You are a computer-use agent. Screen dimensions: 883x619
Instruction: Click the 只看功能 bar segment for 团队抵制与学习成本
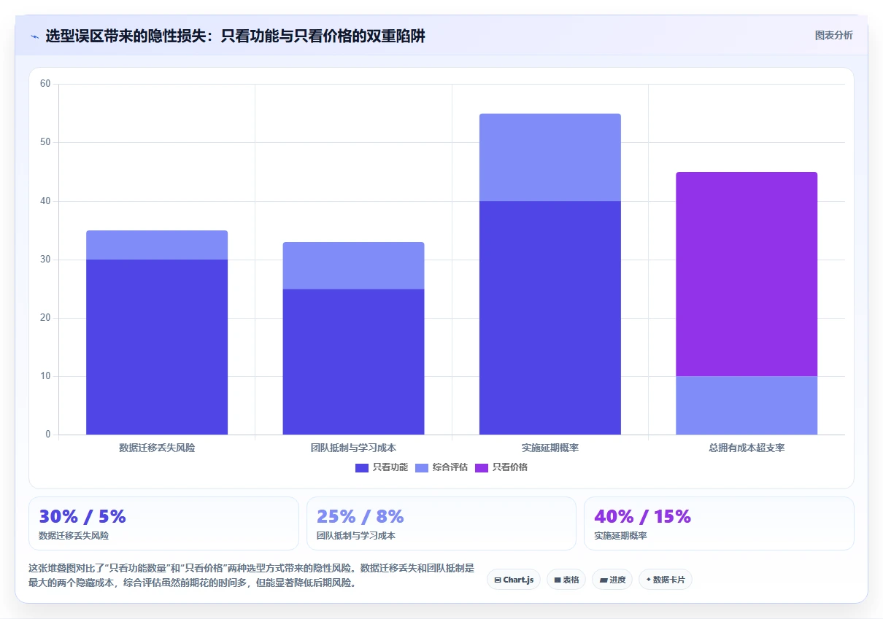[353, 362]
